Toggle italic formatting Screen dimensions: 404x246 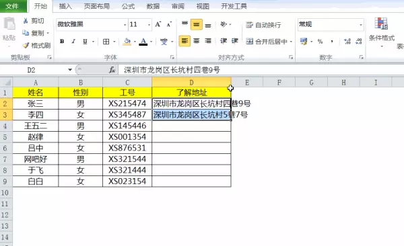tap(73, 41)
